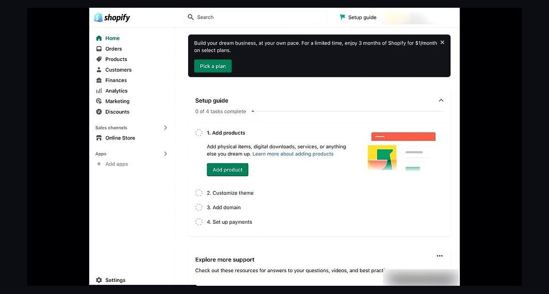549x294 pixels.
Task: Click the Explore more support heading
Action: pos(225,260)
